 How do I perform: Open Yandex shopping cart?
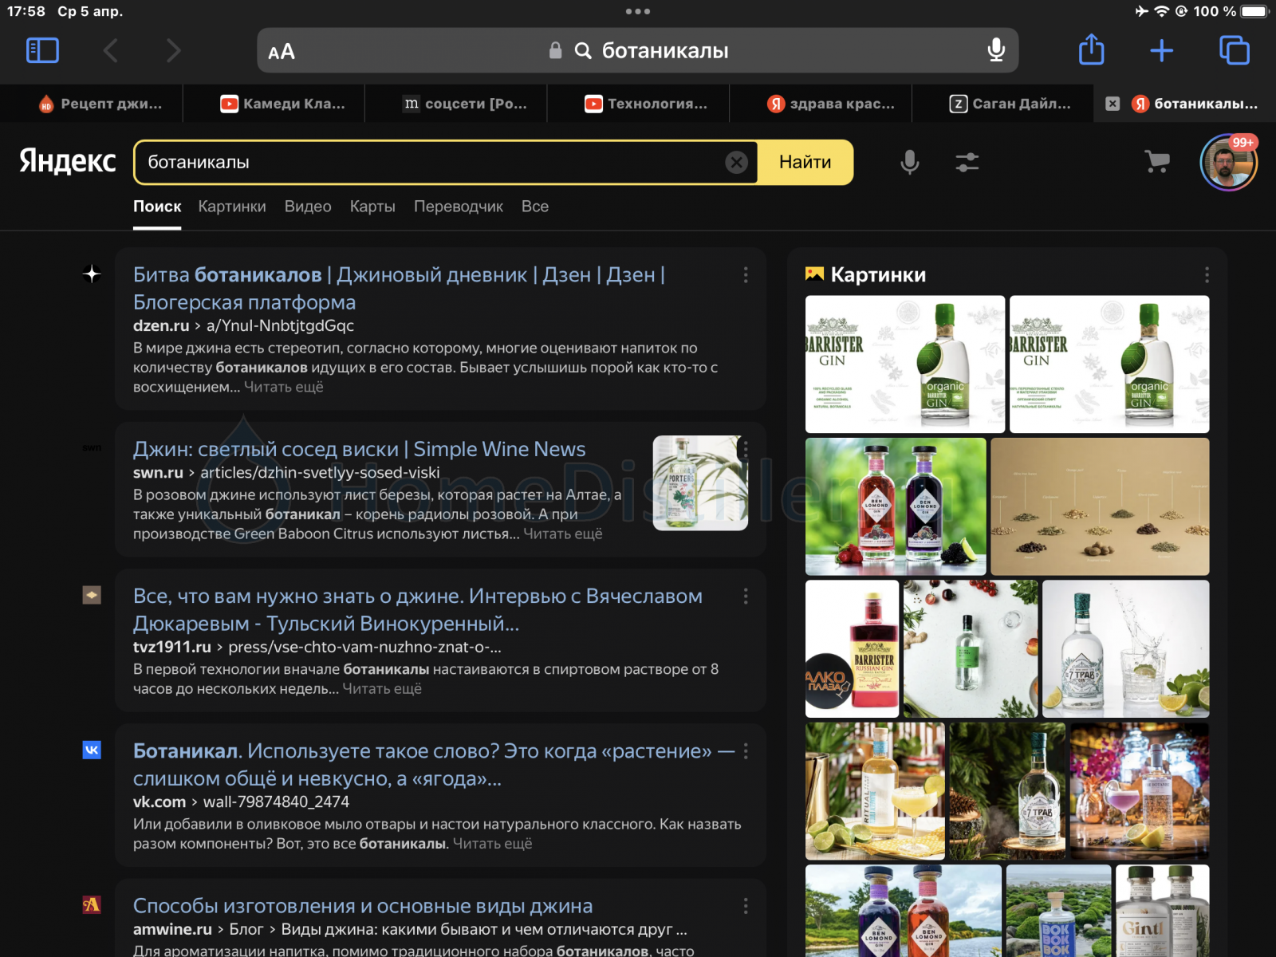1157,162
